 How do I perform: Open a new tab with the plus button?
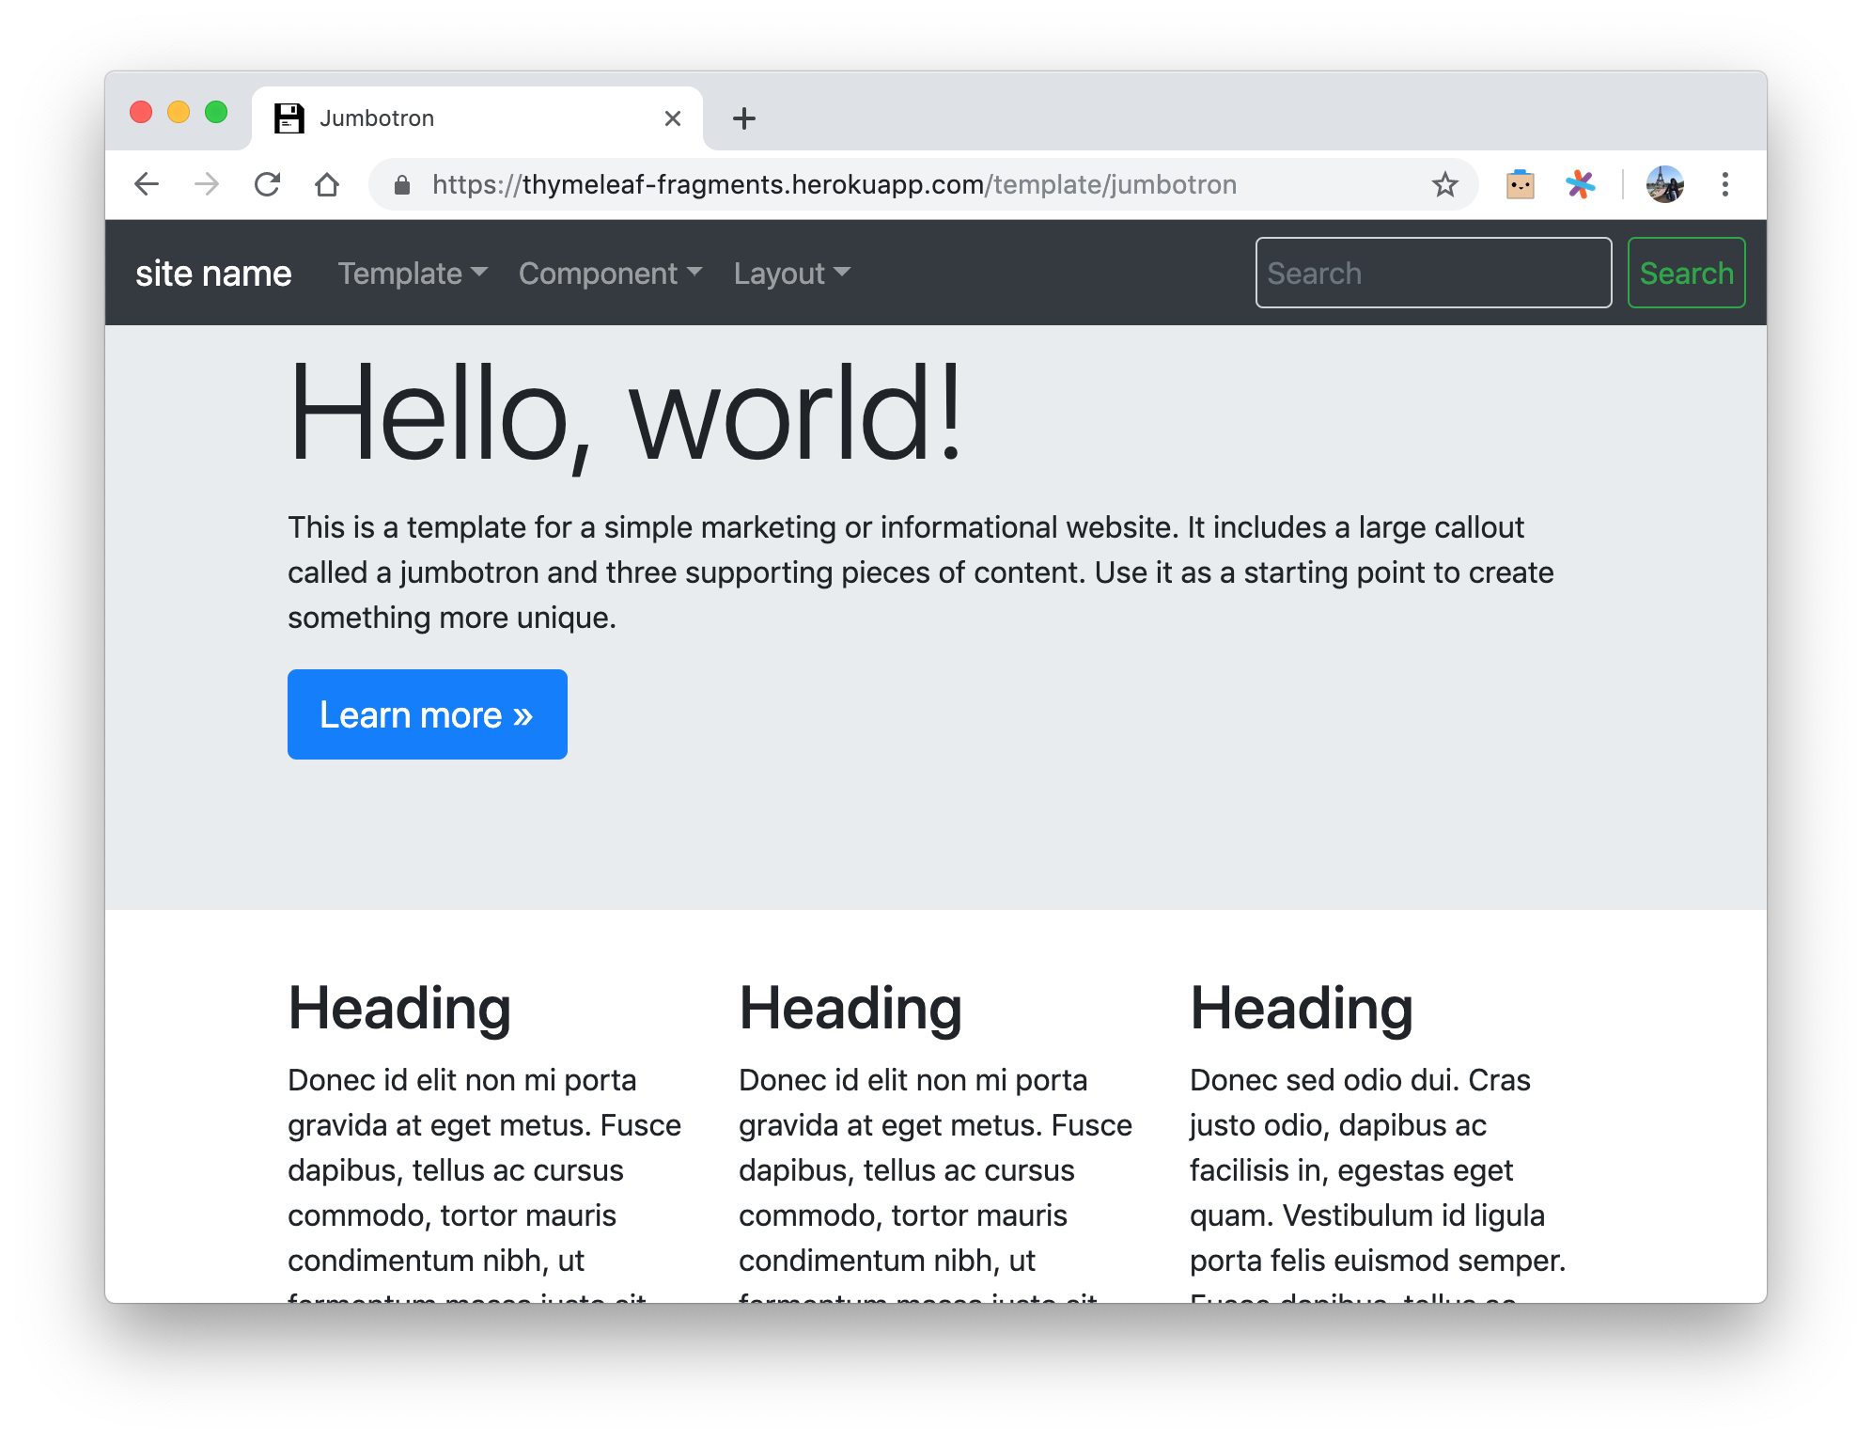coord(743,118)
